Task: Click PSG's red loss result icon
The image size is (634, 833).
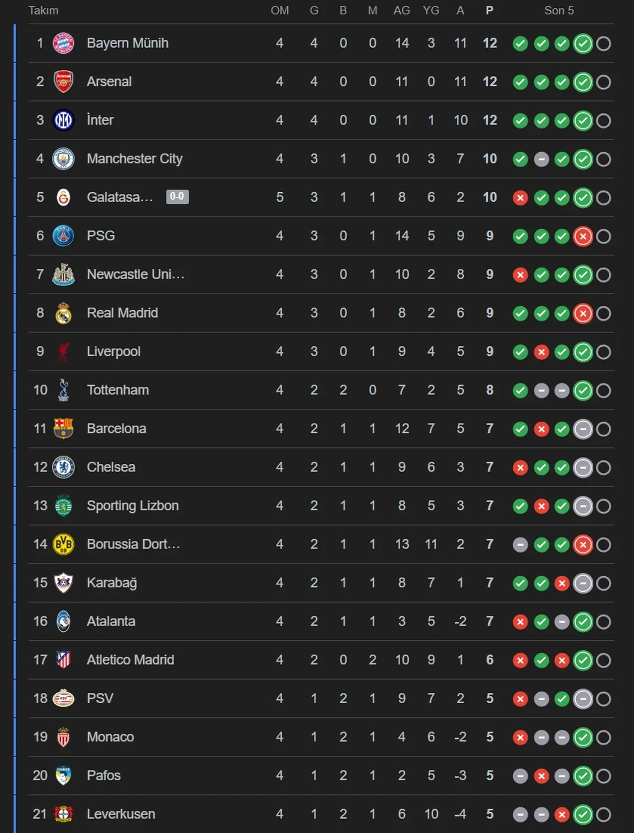Action: tap(583, 236)
